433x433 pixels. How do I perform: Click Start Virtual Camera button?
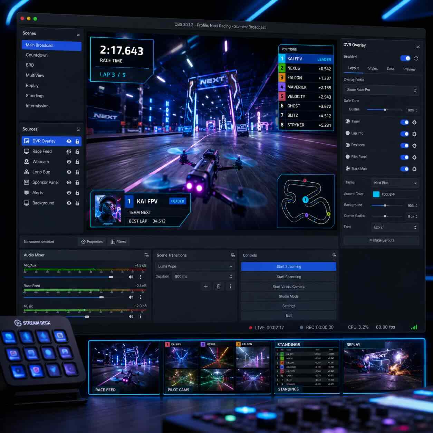289,287
